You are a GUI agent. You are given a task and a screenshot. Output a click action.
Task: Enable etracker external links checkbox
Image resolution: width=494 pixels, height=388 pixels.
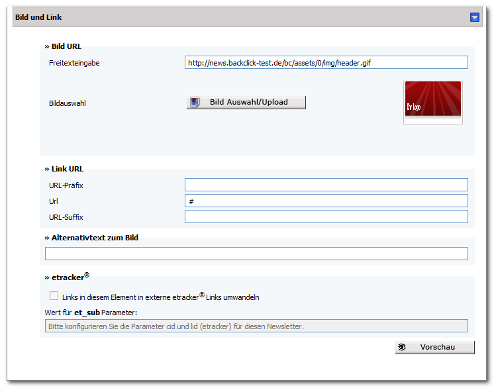(54, 296)
